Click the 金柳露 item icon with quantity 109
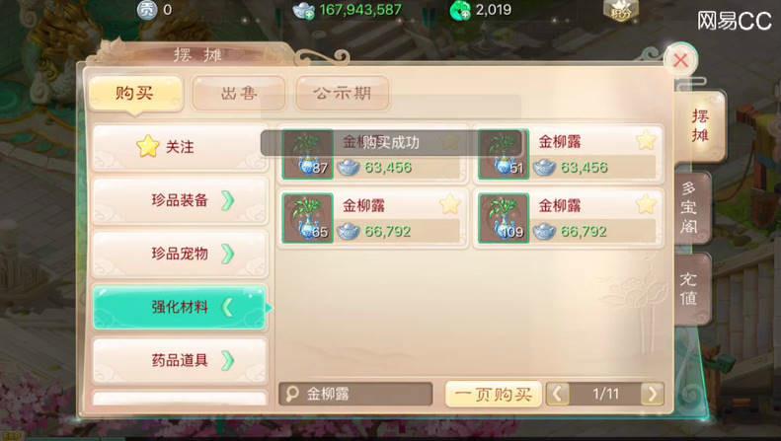 [504, 218]
